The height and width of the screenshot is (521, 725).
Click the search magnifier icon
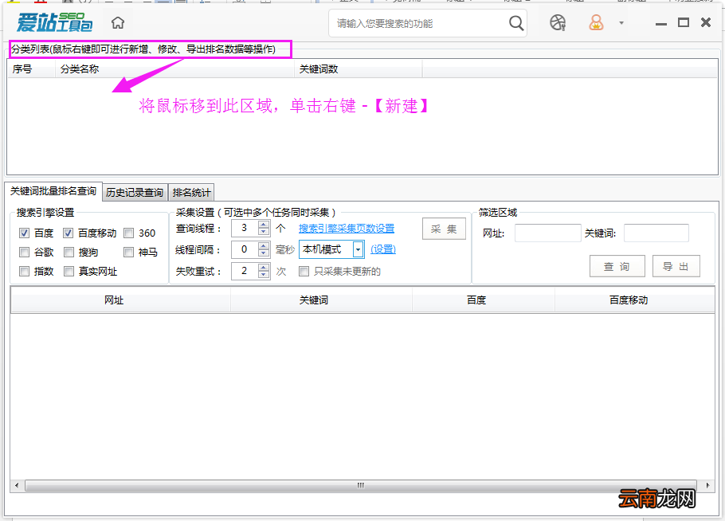(516, 22)
